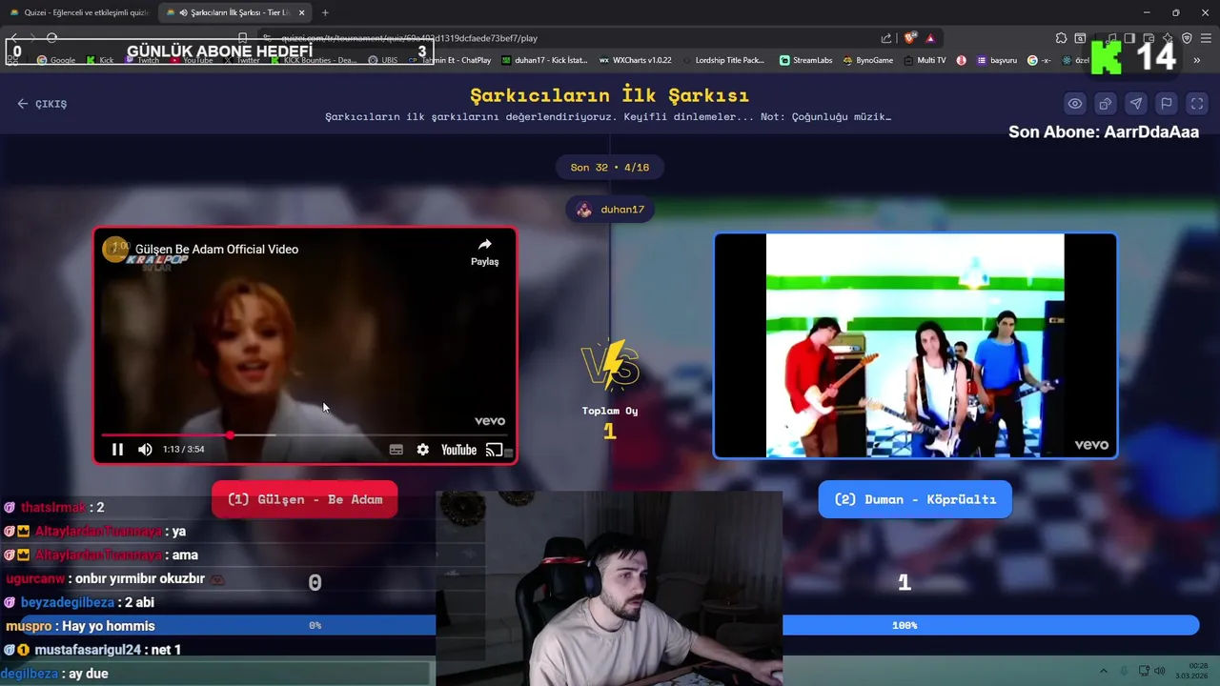
Task: Click the Brave Rewards triangle icon
Action: 930,38
